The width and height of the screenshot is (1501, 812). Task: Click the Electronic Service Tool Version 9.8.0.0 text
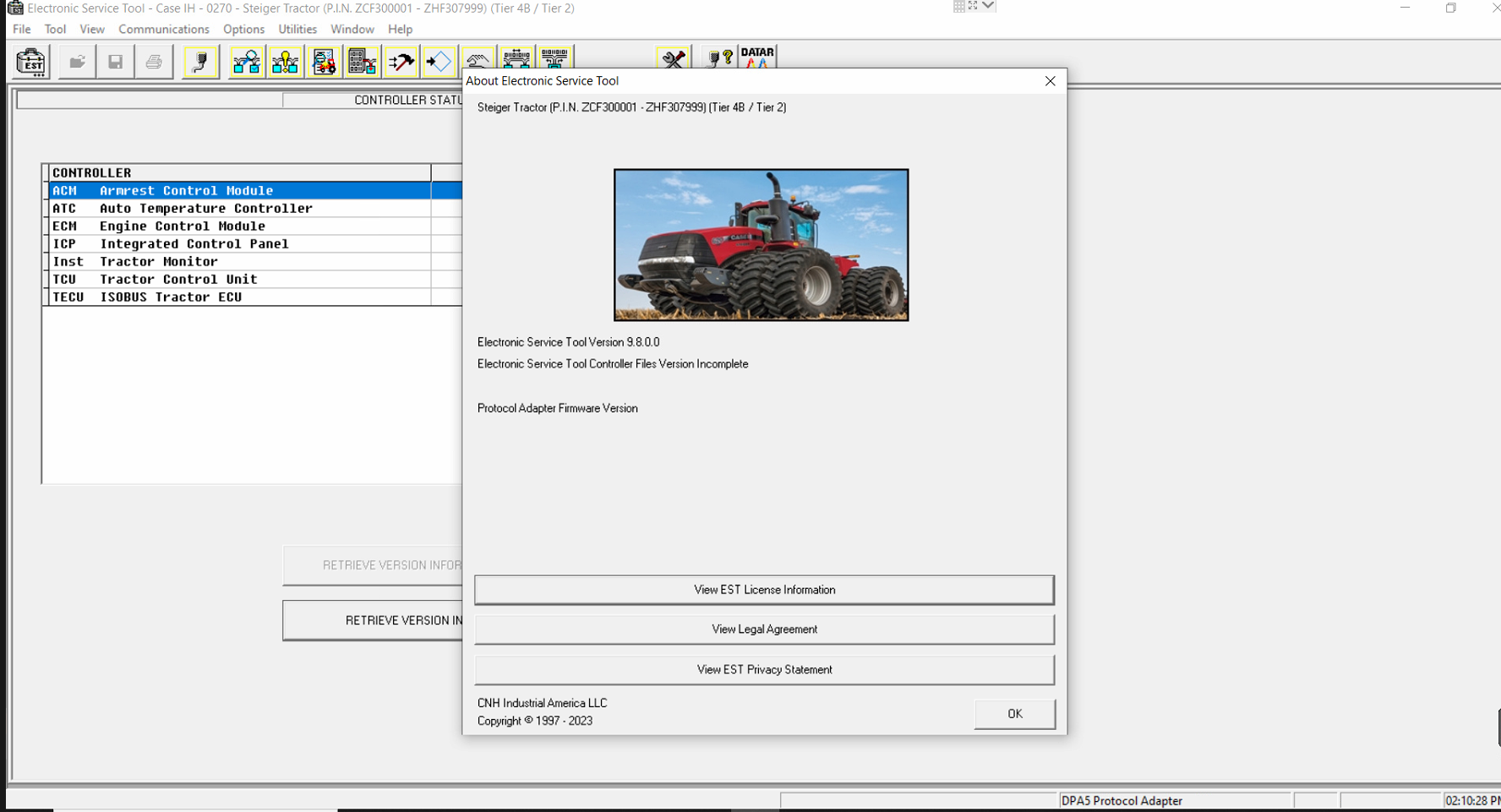coord(568,342)
